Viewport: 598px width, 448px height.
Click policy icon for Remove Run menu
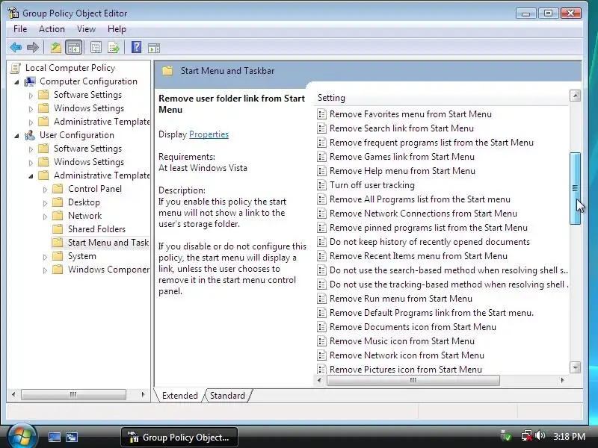point(322,299)
